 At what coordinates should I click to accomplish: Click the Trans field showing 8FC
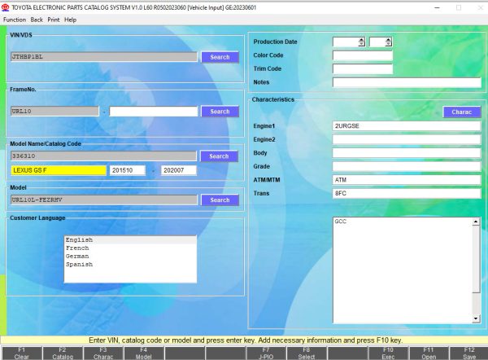pyautogui.click(x=407, y=193)
